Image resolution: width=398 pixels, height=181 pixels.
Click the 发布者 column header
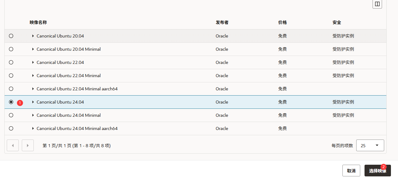(222, 22)
